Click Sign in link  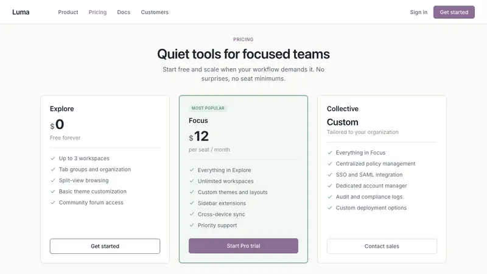[419, 12]
